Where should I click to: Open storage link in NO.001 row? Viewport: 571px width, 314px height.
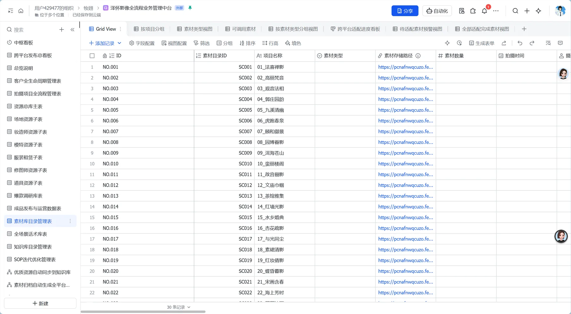point(405,67)
